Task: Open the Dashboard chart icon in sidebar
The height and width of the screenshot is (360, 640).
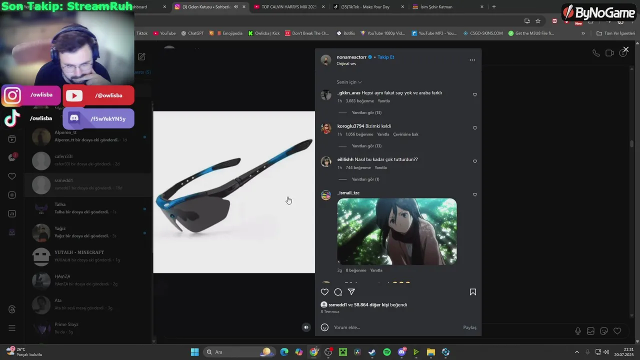Action: (12, 213)
